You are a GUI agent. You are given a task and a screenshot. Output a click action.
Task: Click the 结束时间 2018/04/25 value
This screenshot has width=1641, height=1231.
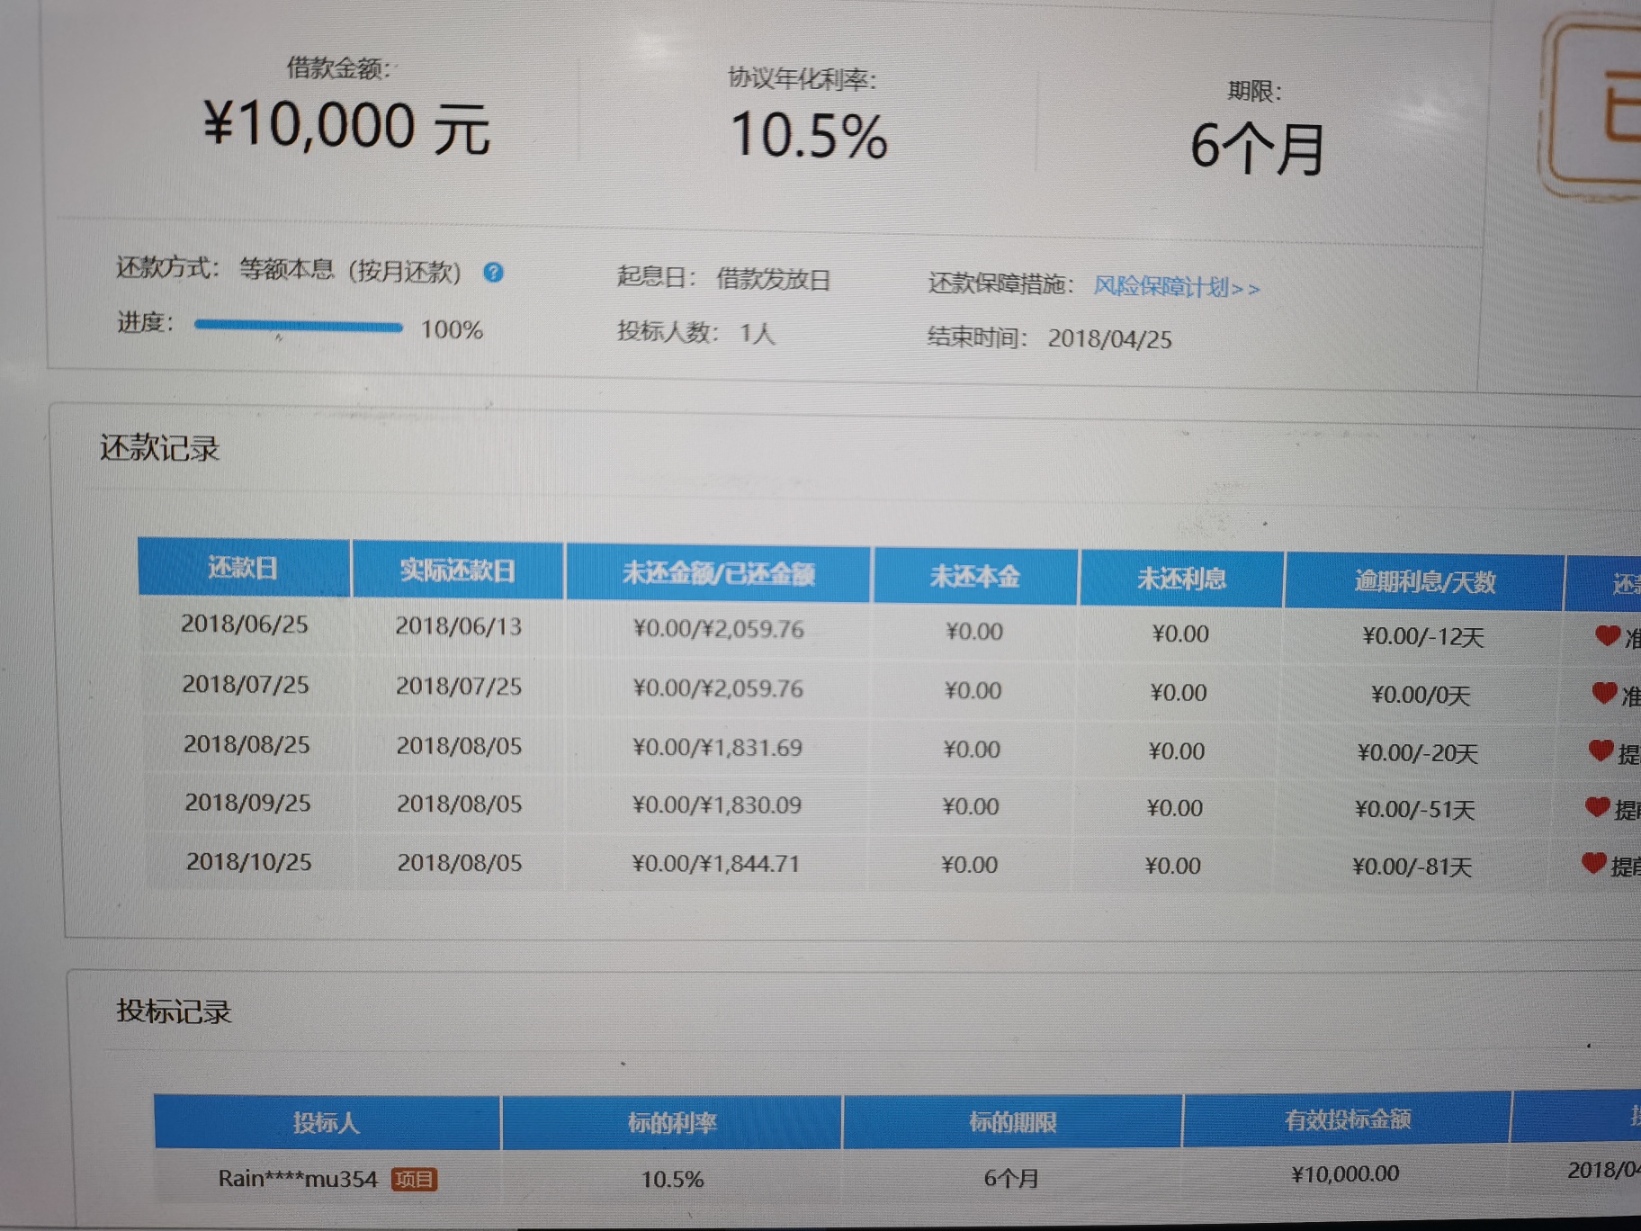1109,339
